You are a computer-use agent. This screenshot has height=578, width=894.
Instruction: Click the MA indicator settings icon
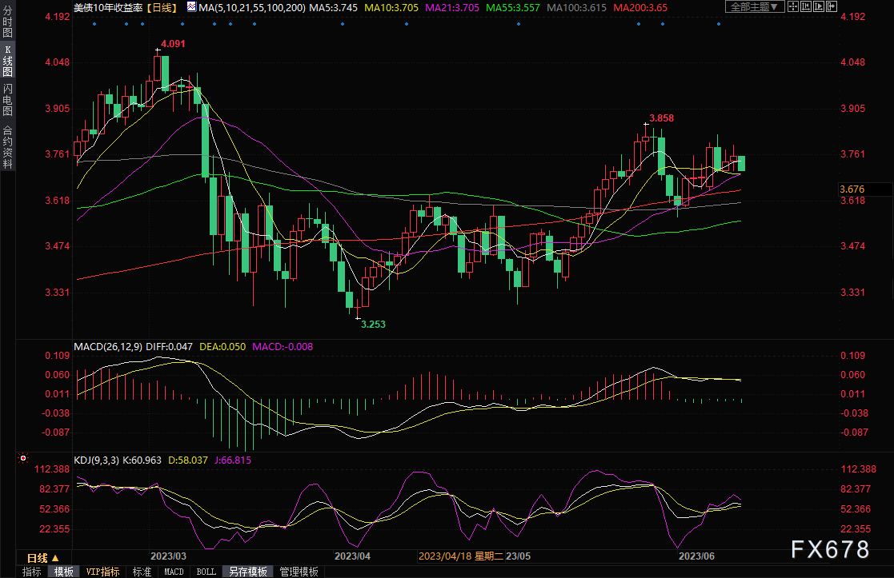(191, 7)
